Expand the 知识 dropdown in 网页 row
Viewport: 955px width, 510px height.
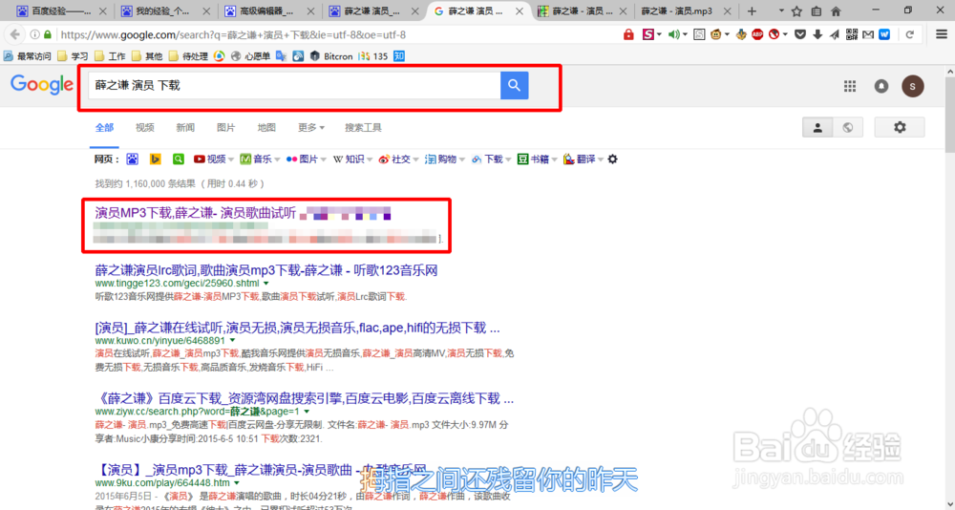369,159
